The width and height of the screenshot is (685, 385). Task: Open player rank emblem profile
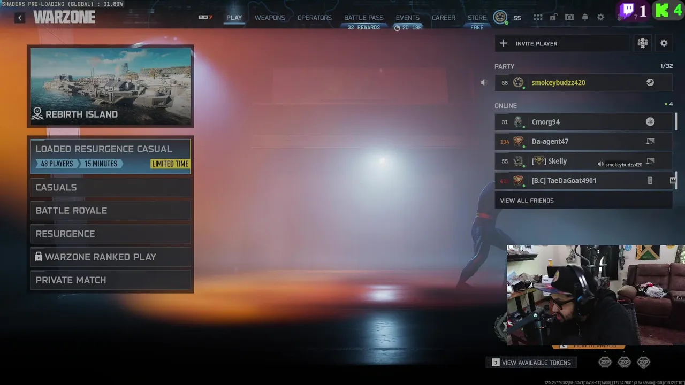point(500,17)
